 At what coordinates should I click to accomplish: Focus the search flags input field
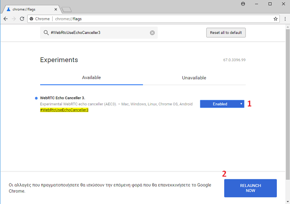pyautogui.click(x=99, y=33)
